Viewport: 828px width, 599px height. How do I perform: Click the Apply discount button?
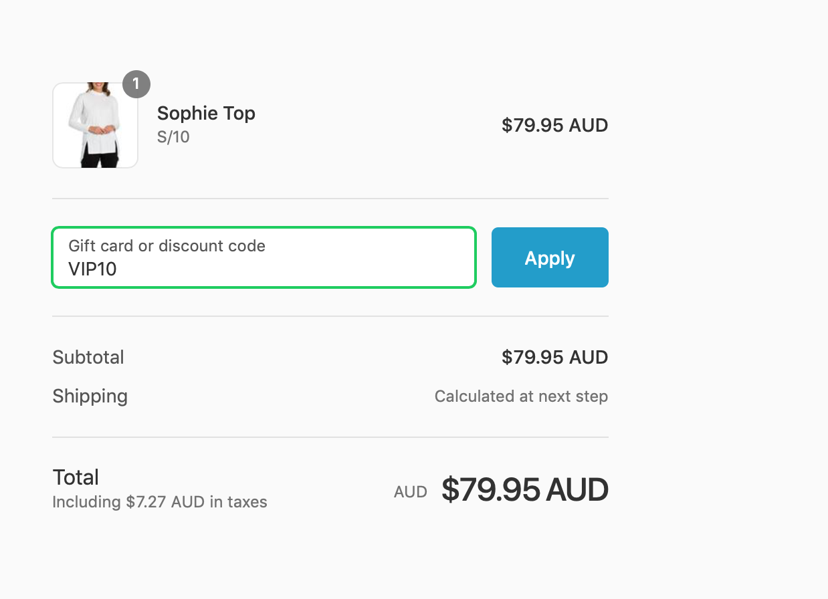[550, 257]
